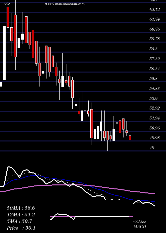This screenshot has height=233, width=166.
Task: Click the NSE exchange label
Action: pyautogui.click(x=7, y=4)
